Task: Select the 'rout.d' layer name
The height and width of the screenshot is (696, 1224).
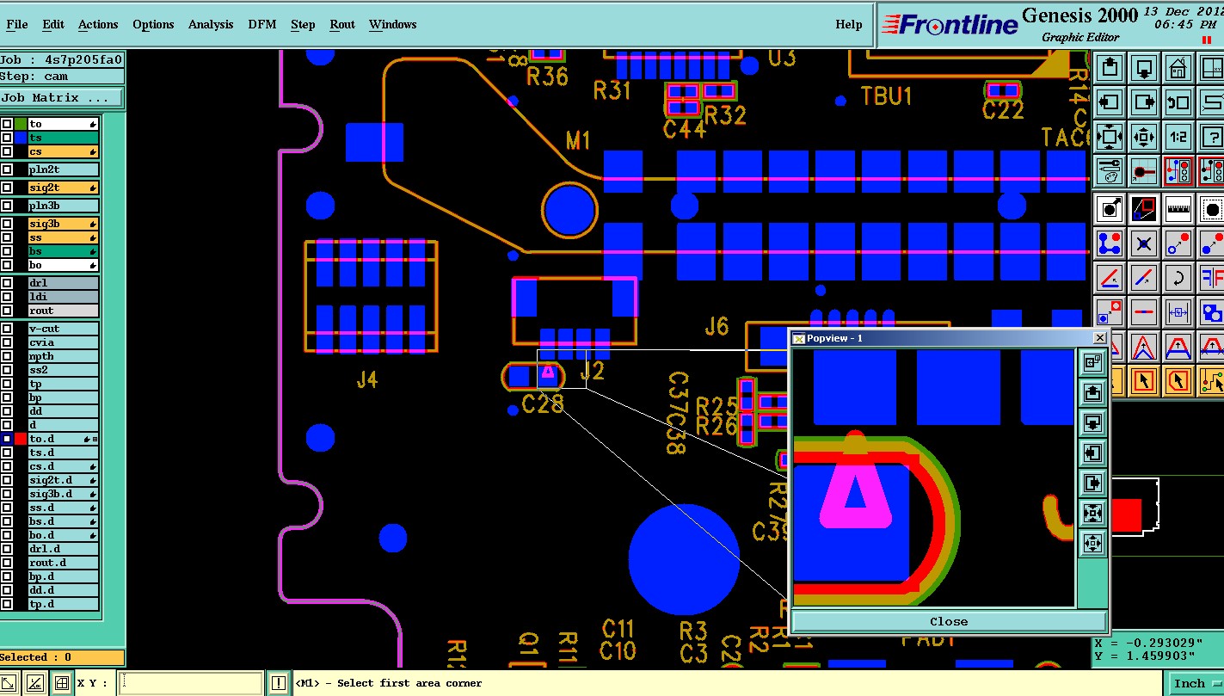Action: pos(64,563)
